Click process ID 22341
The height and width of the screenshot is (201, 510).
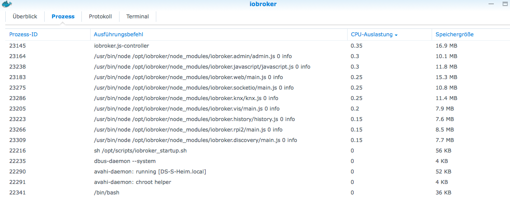(x=18, y=193)
